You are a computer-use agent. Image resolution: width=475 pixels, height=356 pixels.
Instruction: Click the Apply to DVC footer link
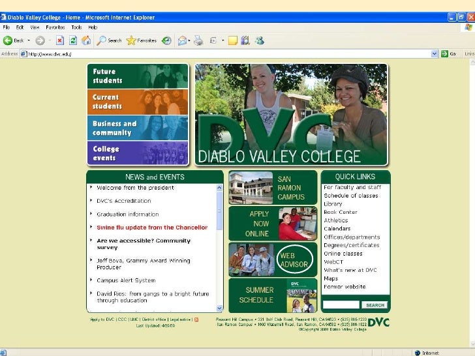(x=102, y=319)
